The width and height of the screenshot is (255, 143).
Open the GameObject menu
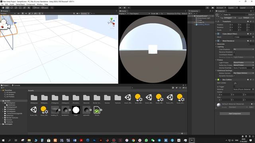coord(20,4)
